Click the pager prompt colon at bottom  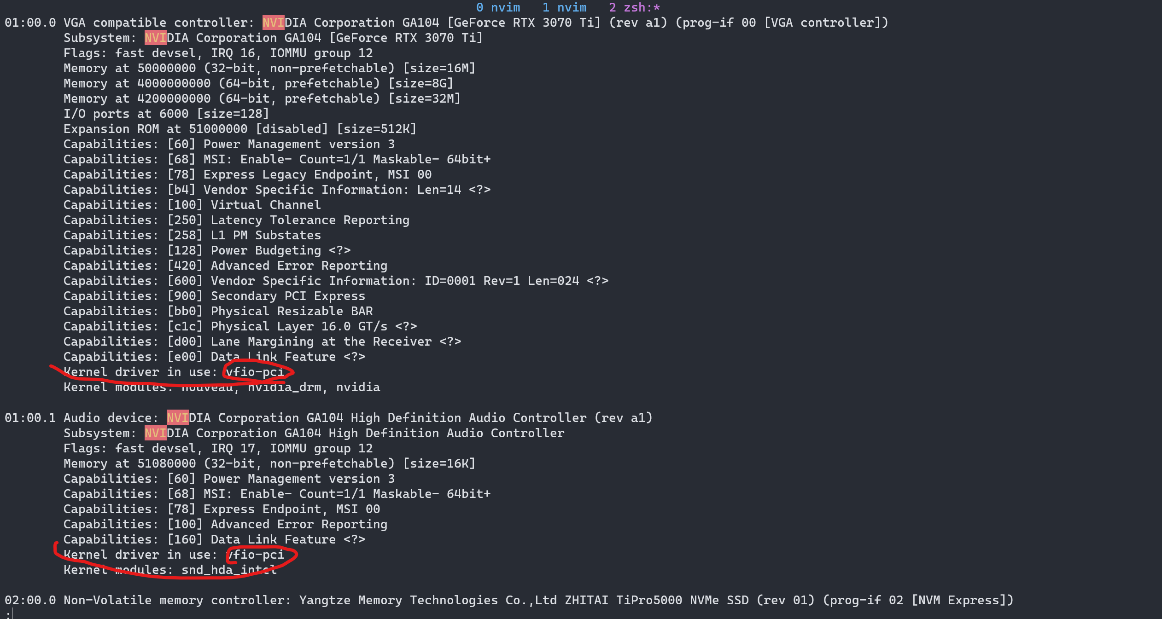click(8, 614)
